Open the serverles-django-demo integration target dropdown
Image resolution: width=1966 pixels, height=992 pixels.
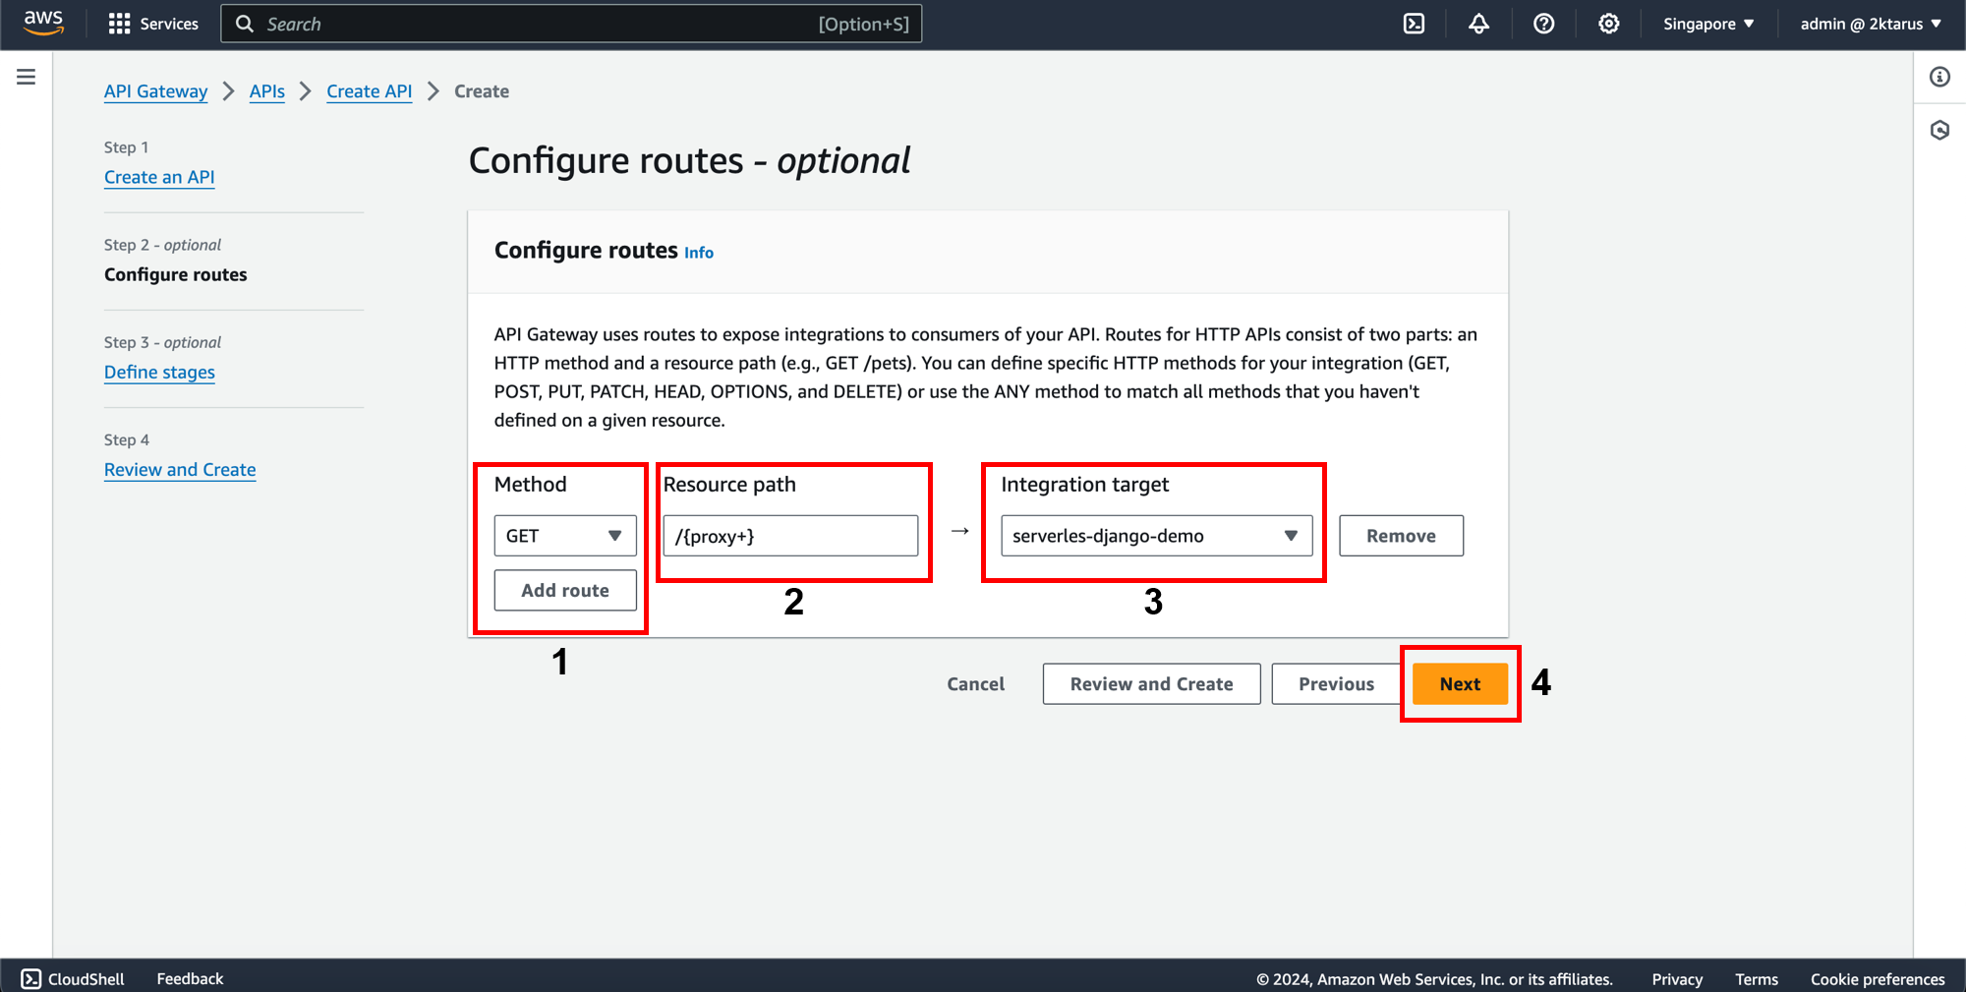point(1156,536)
